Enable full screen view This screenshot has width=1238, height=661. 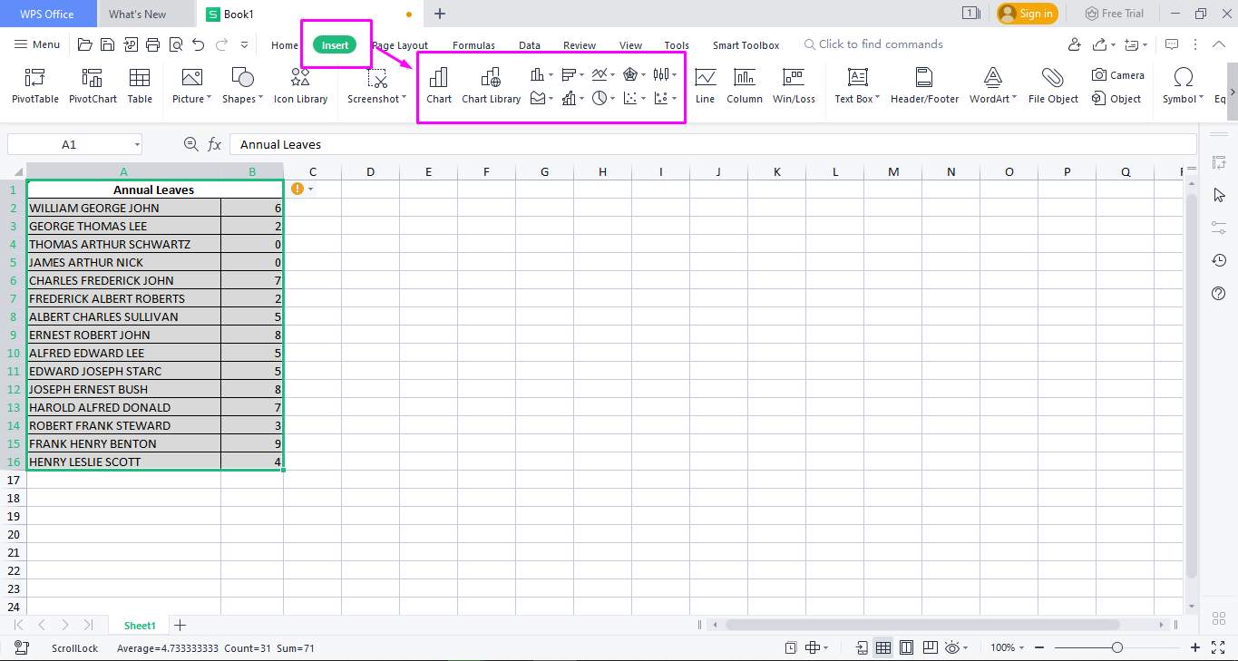tap(1217, 647)
